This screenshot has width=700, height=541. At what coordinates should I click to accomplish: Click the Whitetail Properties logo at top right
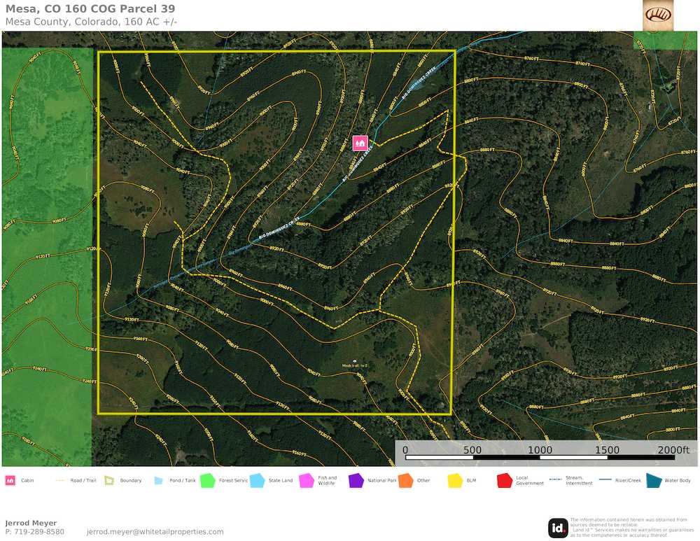click(658, 15)
